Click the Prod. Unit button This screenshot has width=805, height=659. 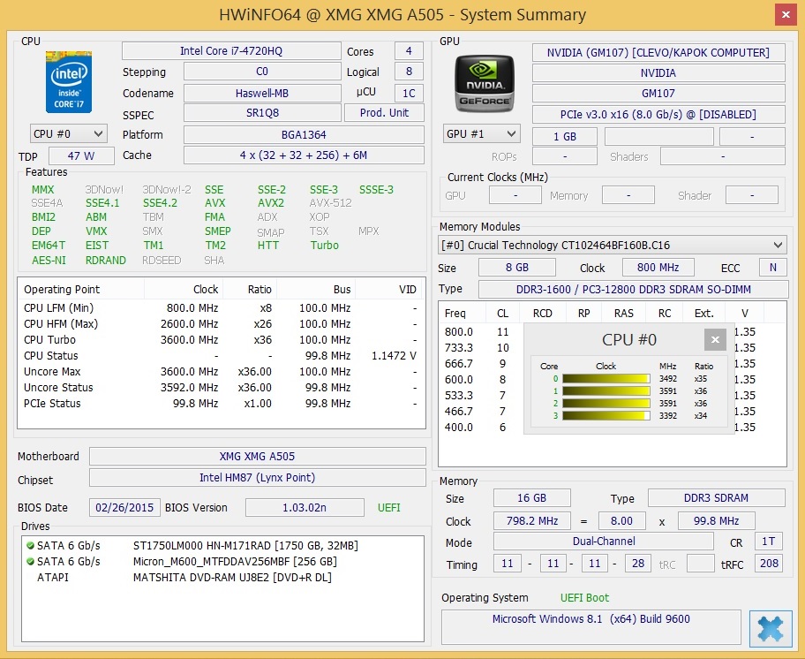[x=384, y=113]
